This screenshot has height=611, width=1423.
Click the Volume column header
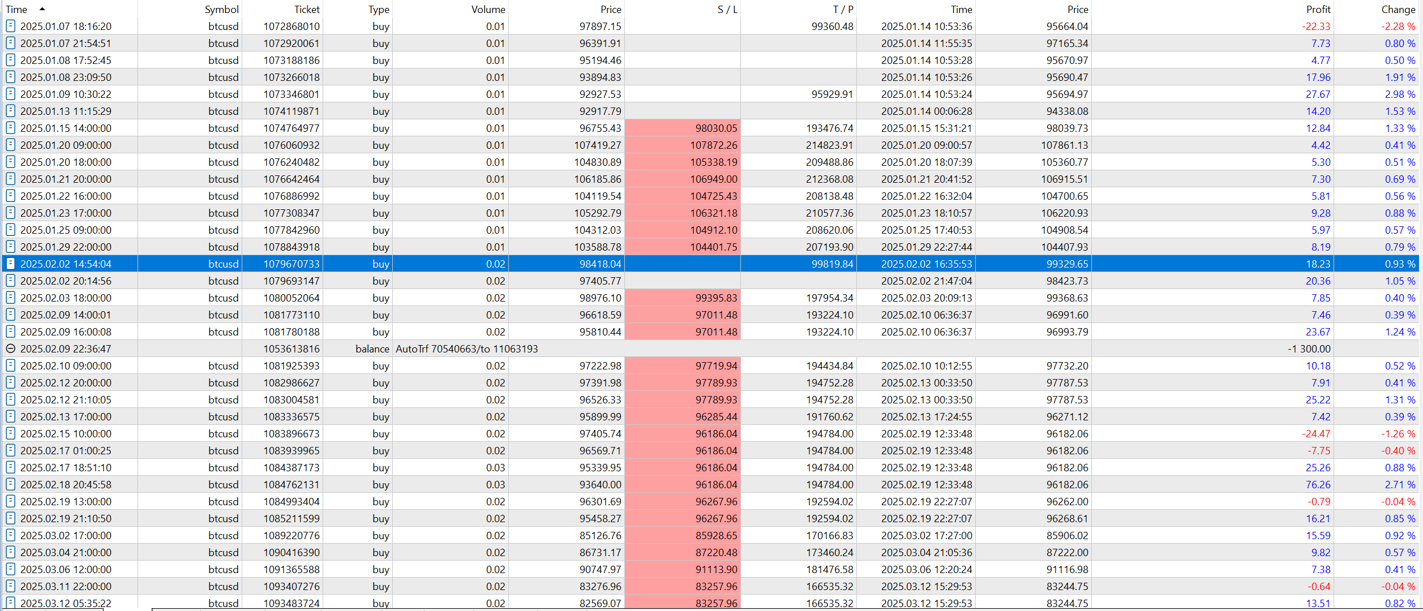(x=488, y=9)
